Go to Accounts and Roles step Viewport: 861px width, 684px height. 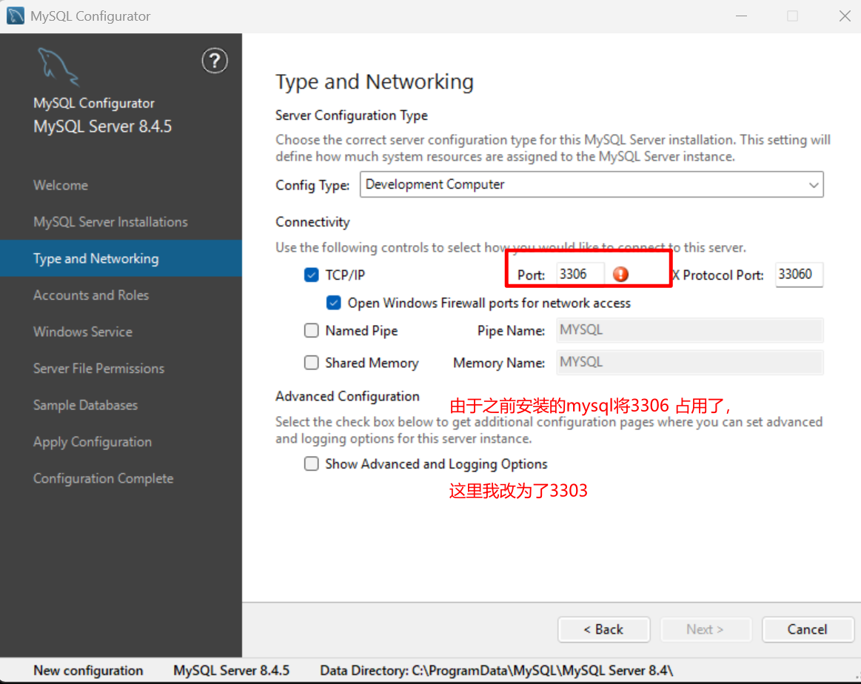90,295
